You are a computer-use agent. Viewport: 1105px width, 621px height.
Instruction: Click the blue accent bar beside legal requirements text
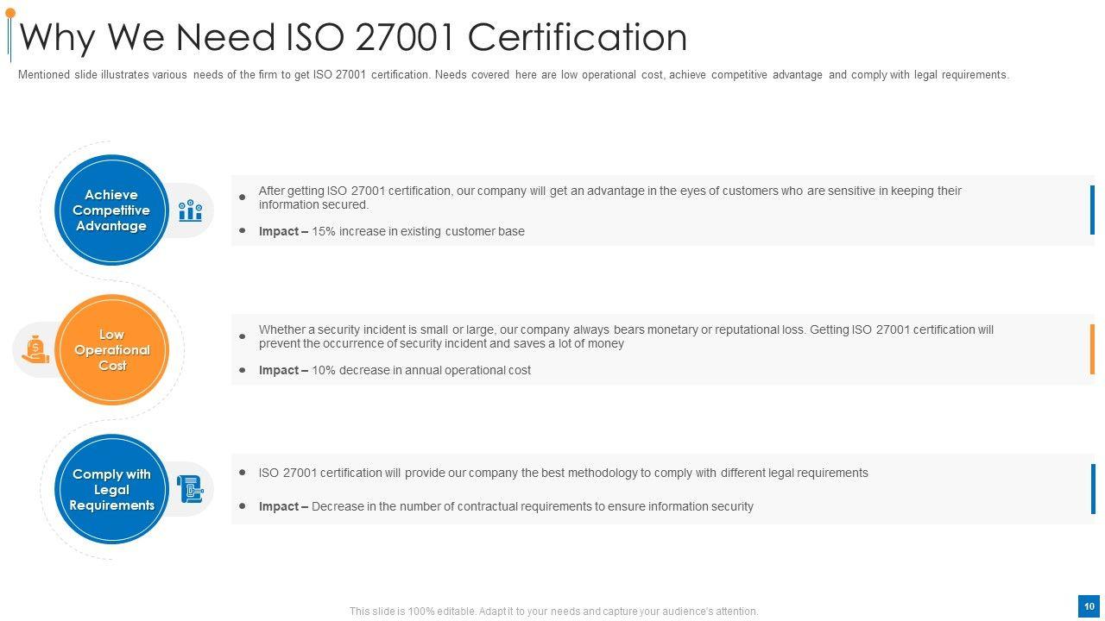(1092, 489)
